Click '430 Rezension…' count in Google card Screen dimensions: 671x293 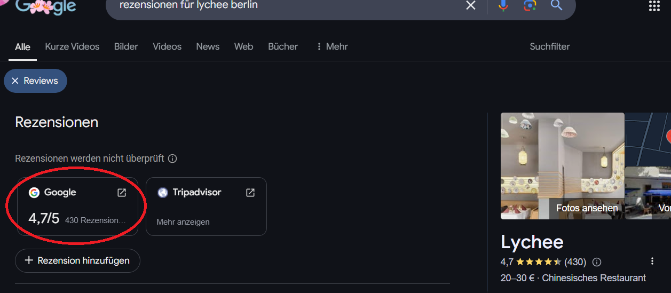(95, 220)
